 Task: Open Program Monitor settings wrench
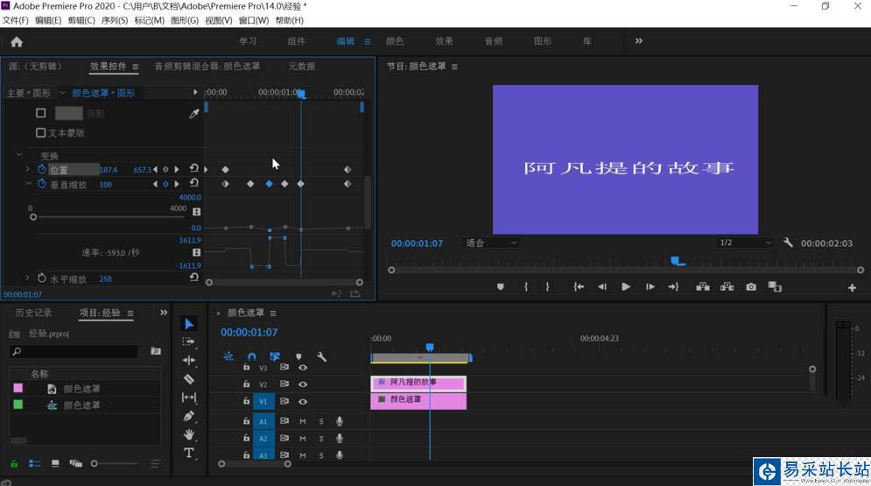point(788,243)
